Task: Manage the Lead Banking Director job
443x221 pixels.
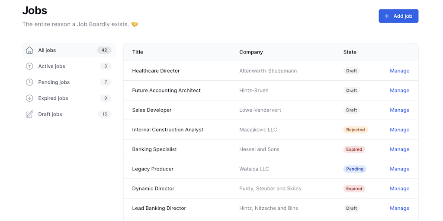Action: click(x=399, y=208)
